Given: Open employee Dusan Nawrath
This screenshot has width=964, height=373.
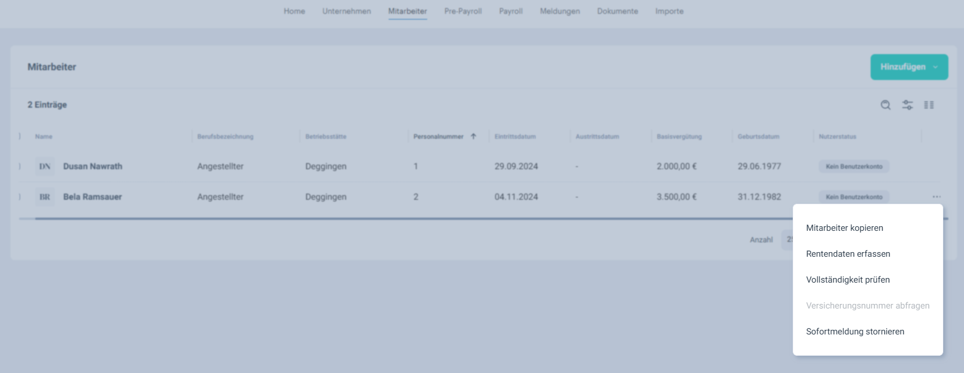Looking at the screenshot, I should pos(93,166).
